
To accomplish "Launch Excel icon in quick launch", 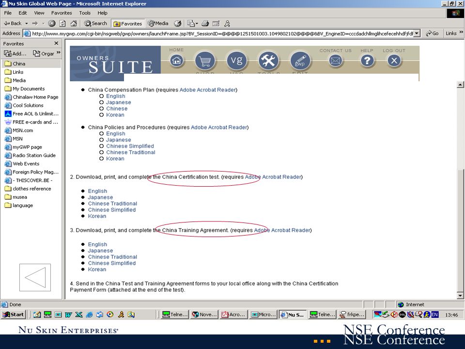I will (78, 315).
